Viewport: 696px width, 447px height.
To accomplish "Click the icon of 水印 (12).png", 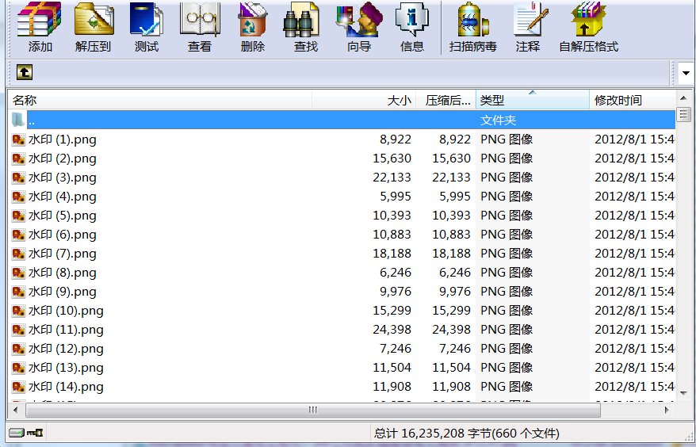I will [19, 350].
